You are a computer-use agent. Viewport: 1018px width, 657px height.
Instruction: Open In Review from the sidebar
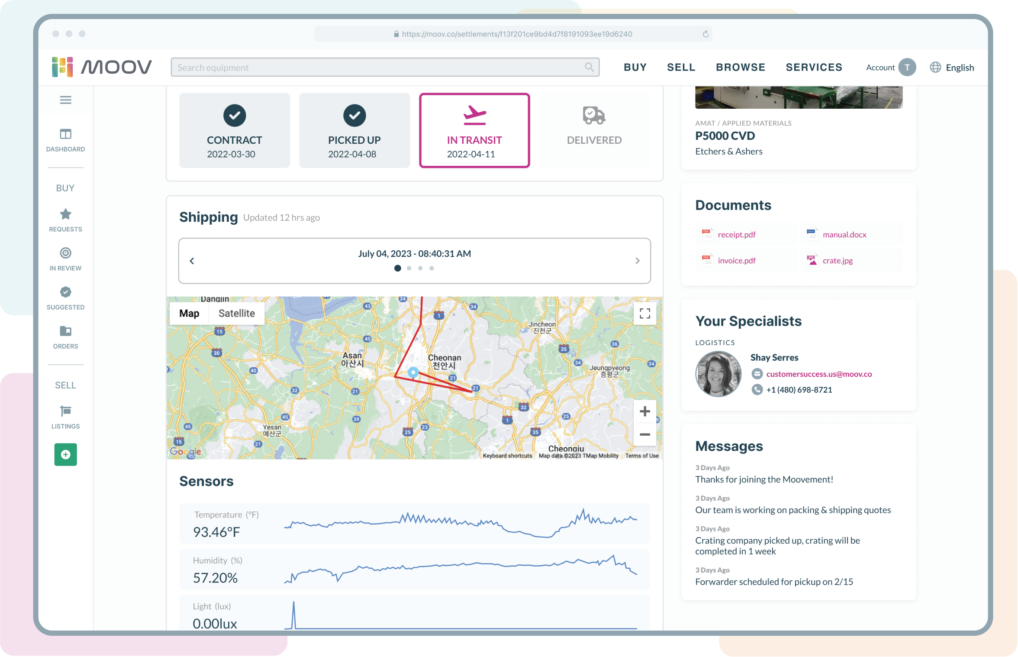click(65, 253)
